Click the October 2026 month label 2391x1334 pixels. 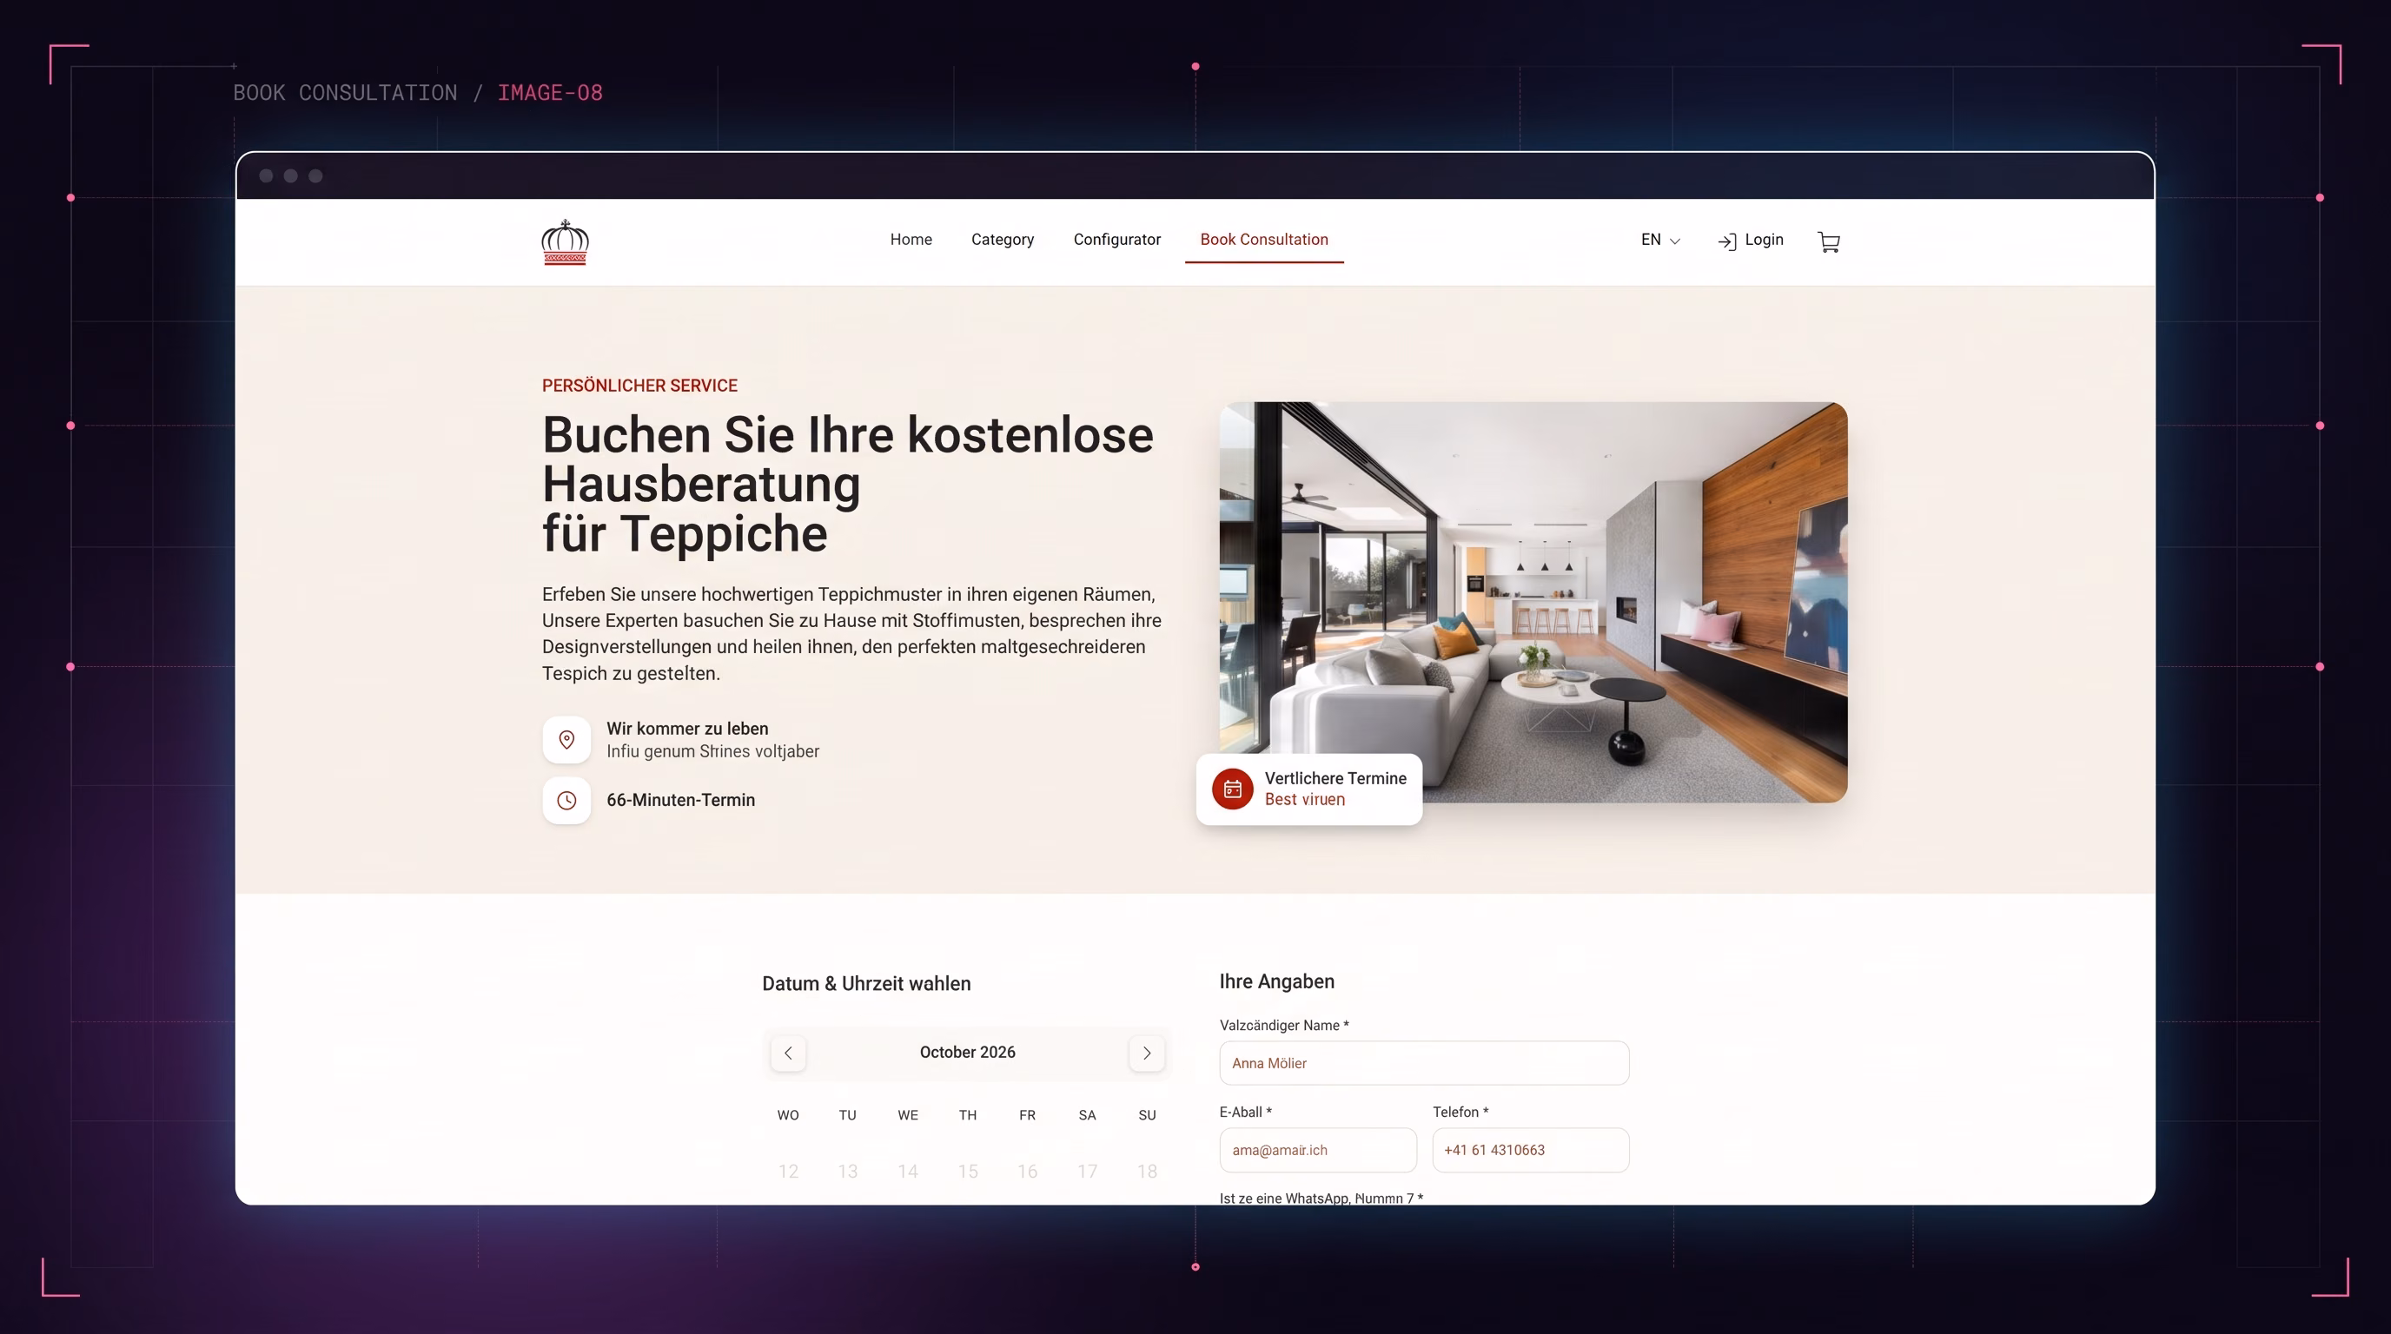point(967,1052)
